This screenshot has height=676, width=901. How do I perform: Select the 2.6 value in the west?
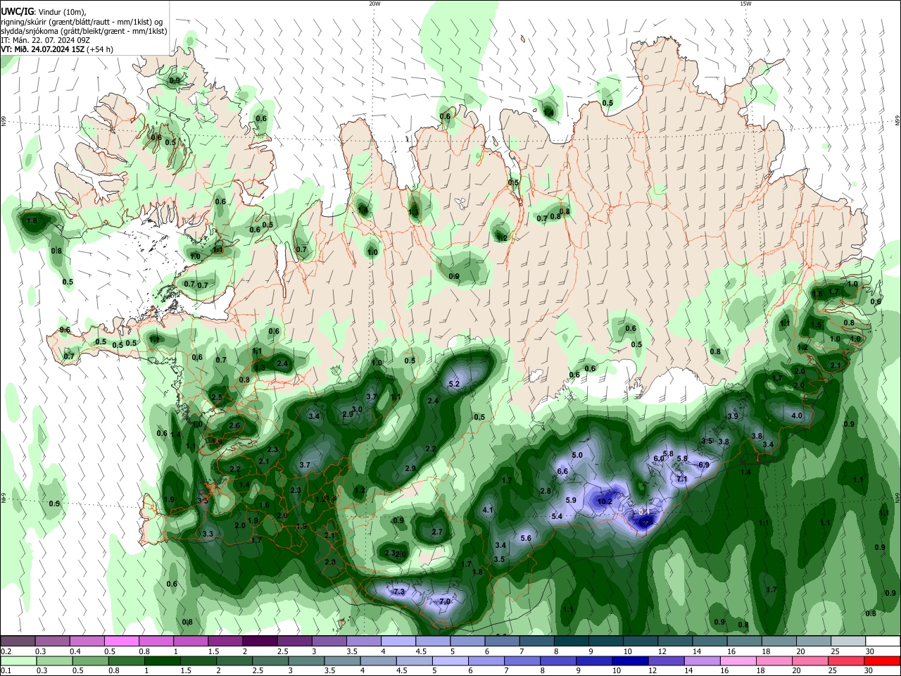234,425
